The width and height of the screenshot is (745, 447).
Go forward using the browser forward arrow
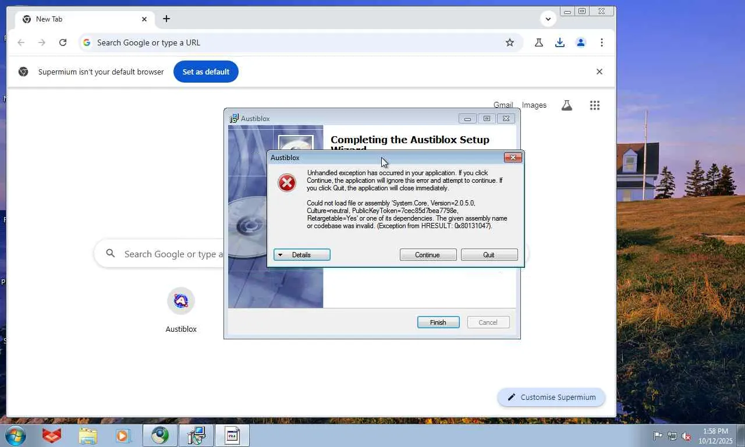(x=42, y=42)
